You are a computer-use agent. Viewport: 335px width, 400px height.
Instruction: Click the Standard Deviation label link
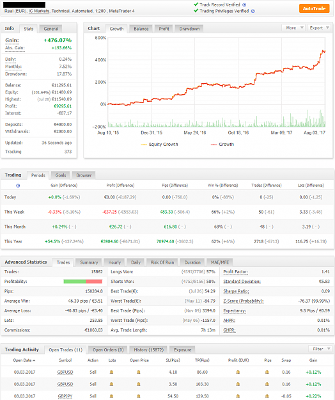(242, 282)
